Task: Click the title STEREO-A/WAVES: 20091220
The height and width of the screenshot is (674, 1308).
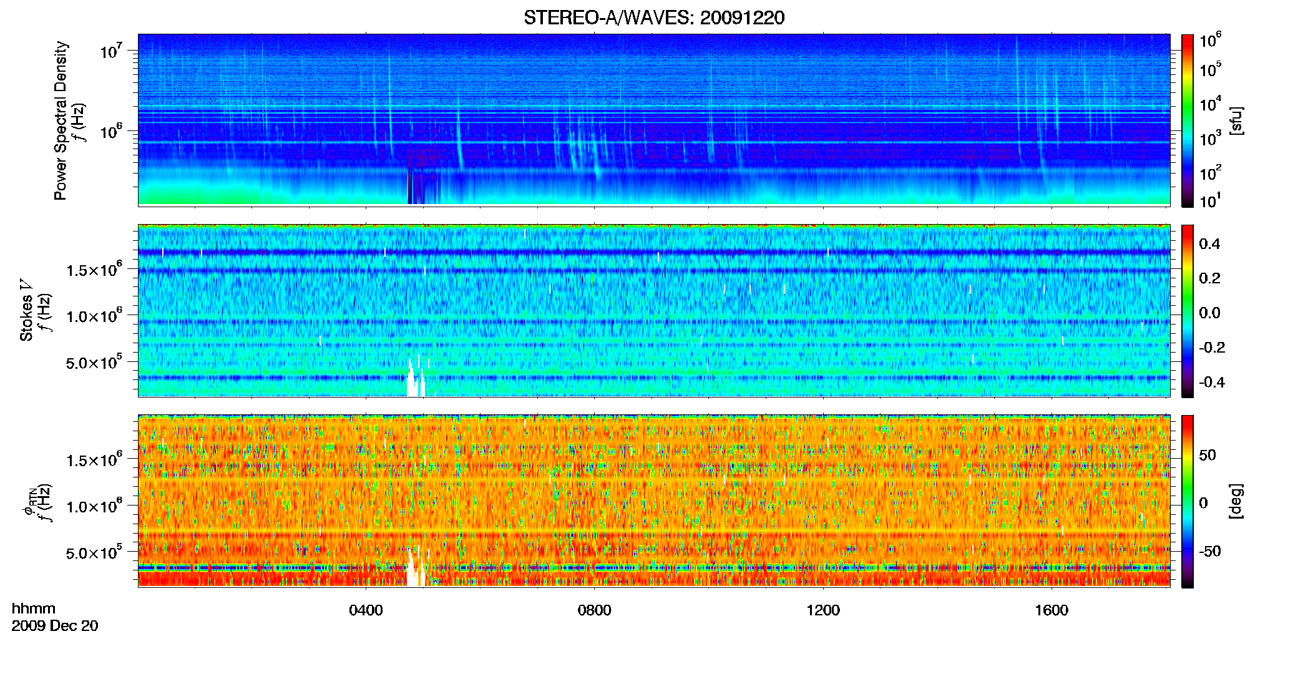Action: 654,17
